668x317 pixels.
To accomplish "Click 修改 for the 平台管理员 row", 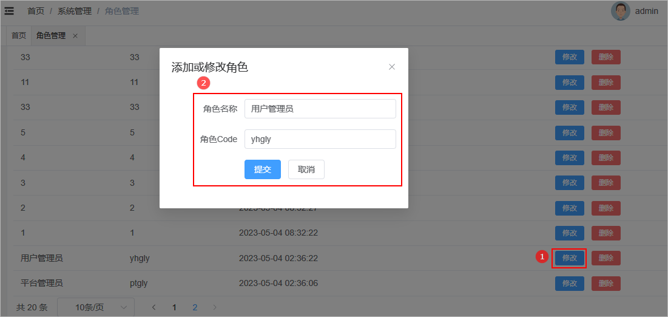I will (x=569, y=284).
